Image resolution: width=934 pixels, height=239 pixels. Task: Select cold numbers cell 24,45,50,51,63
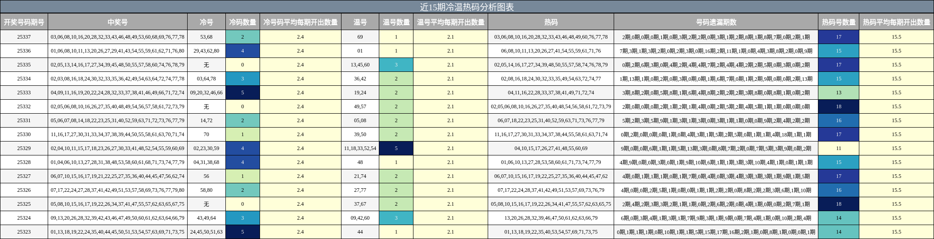206,232
